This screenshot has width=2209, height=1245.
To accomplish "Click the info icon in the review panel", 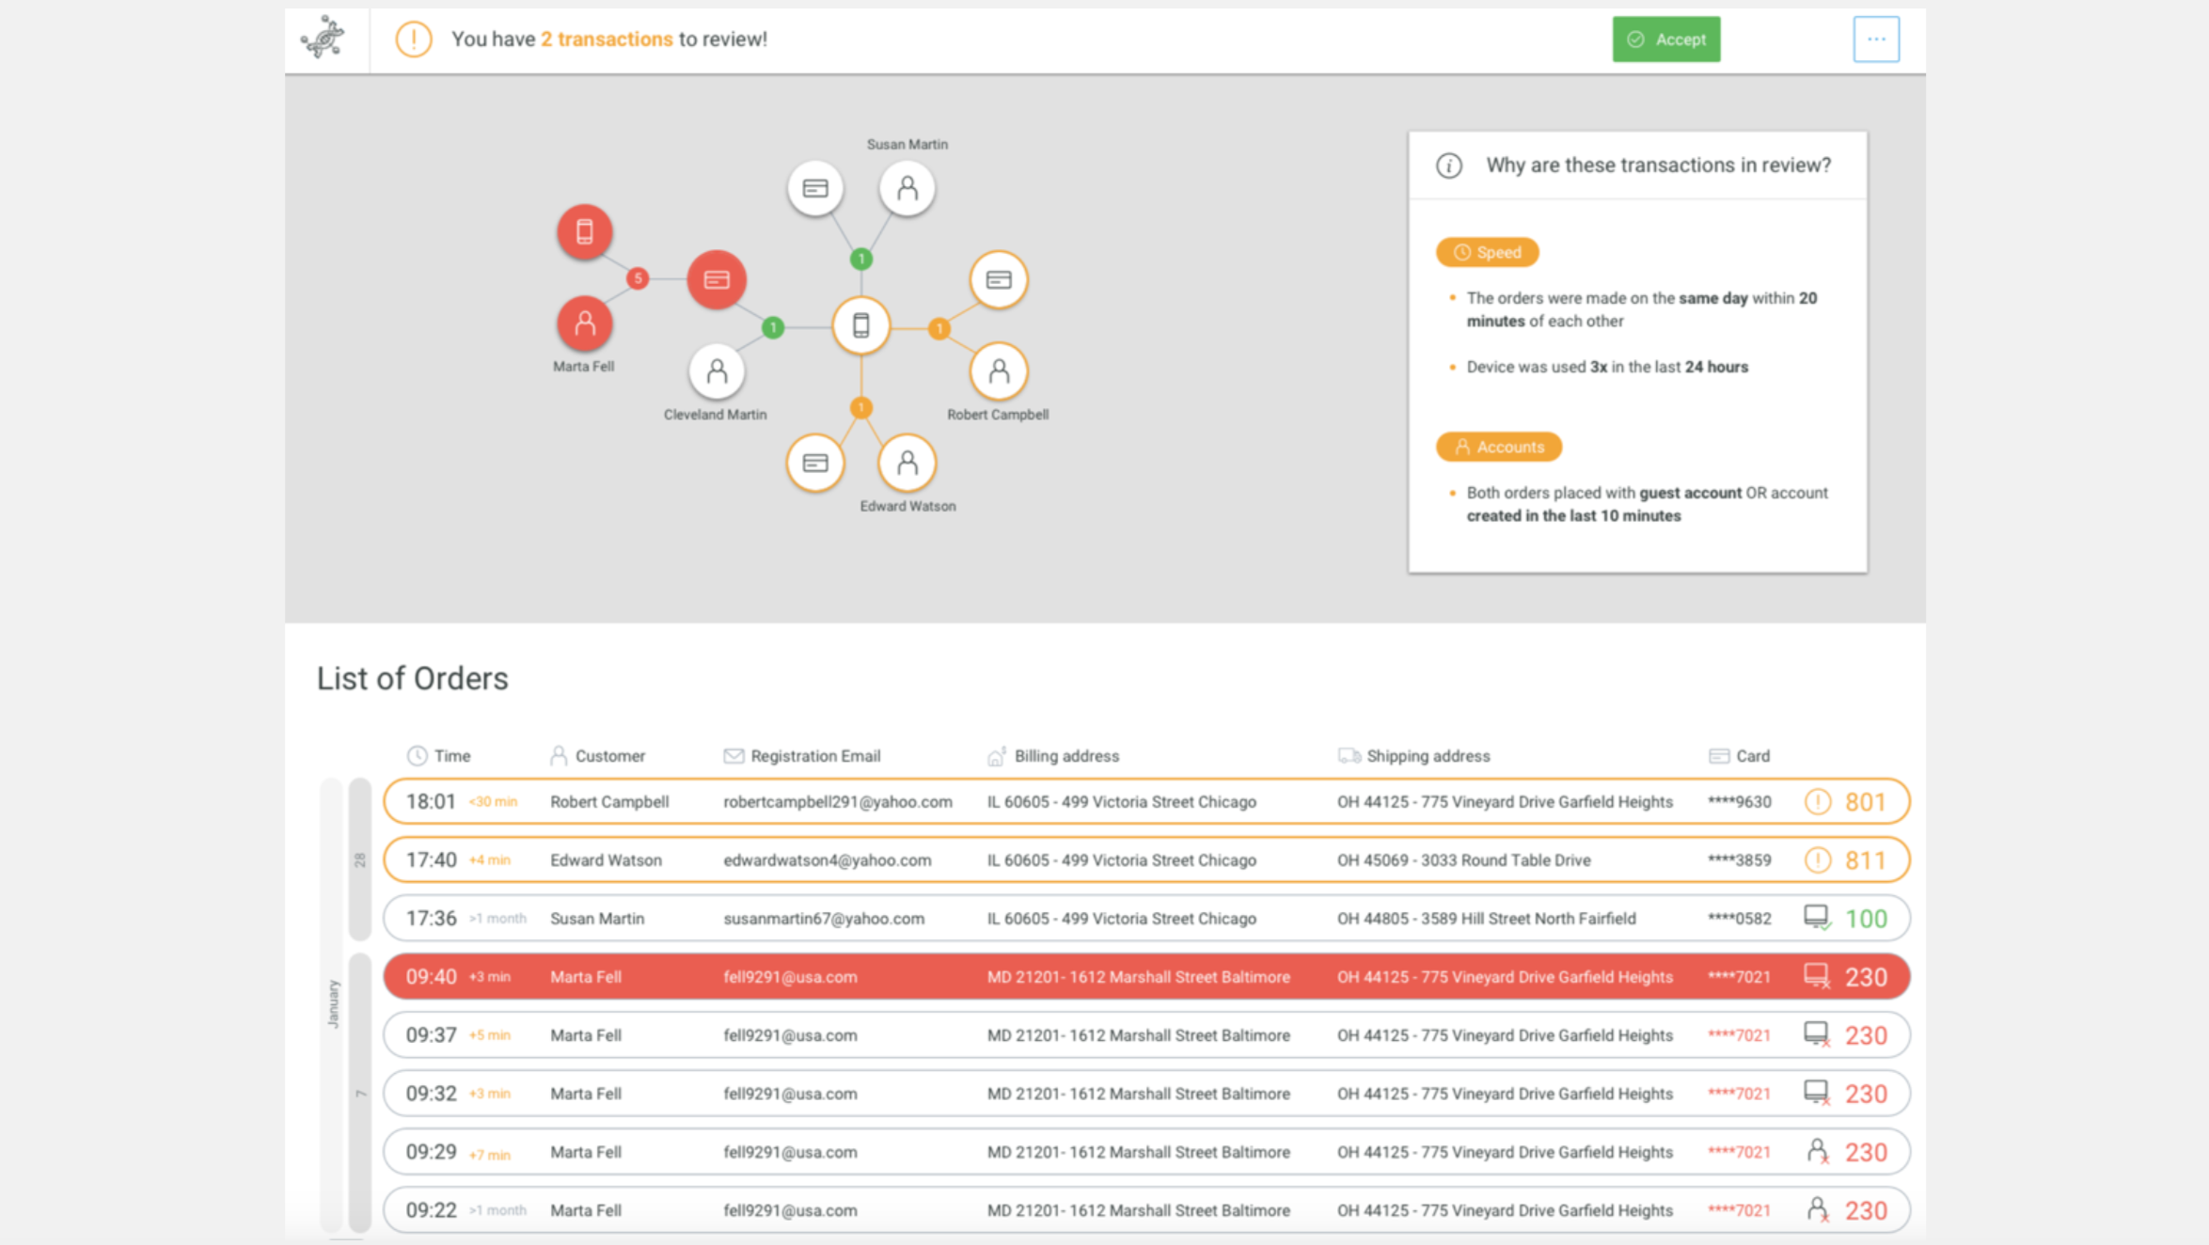I will [x=1448, y=165].
